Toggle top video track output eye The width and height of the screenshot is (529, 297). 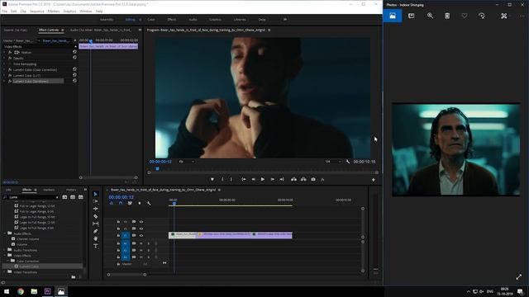pos(141,222)
